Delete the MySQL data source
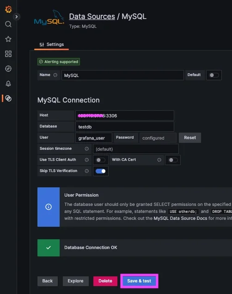 click(105, 281)
